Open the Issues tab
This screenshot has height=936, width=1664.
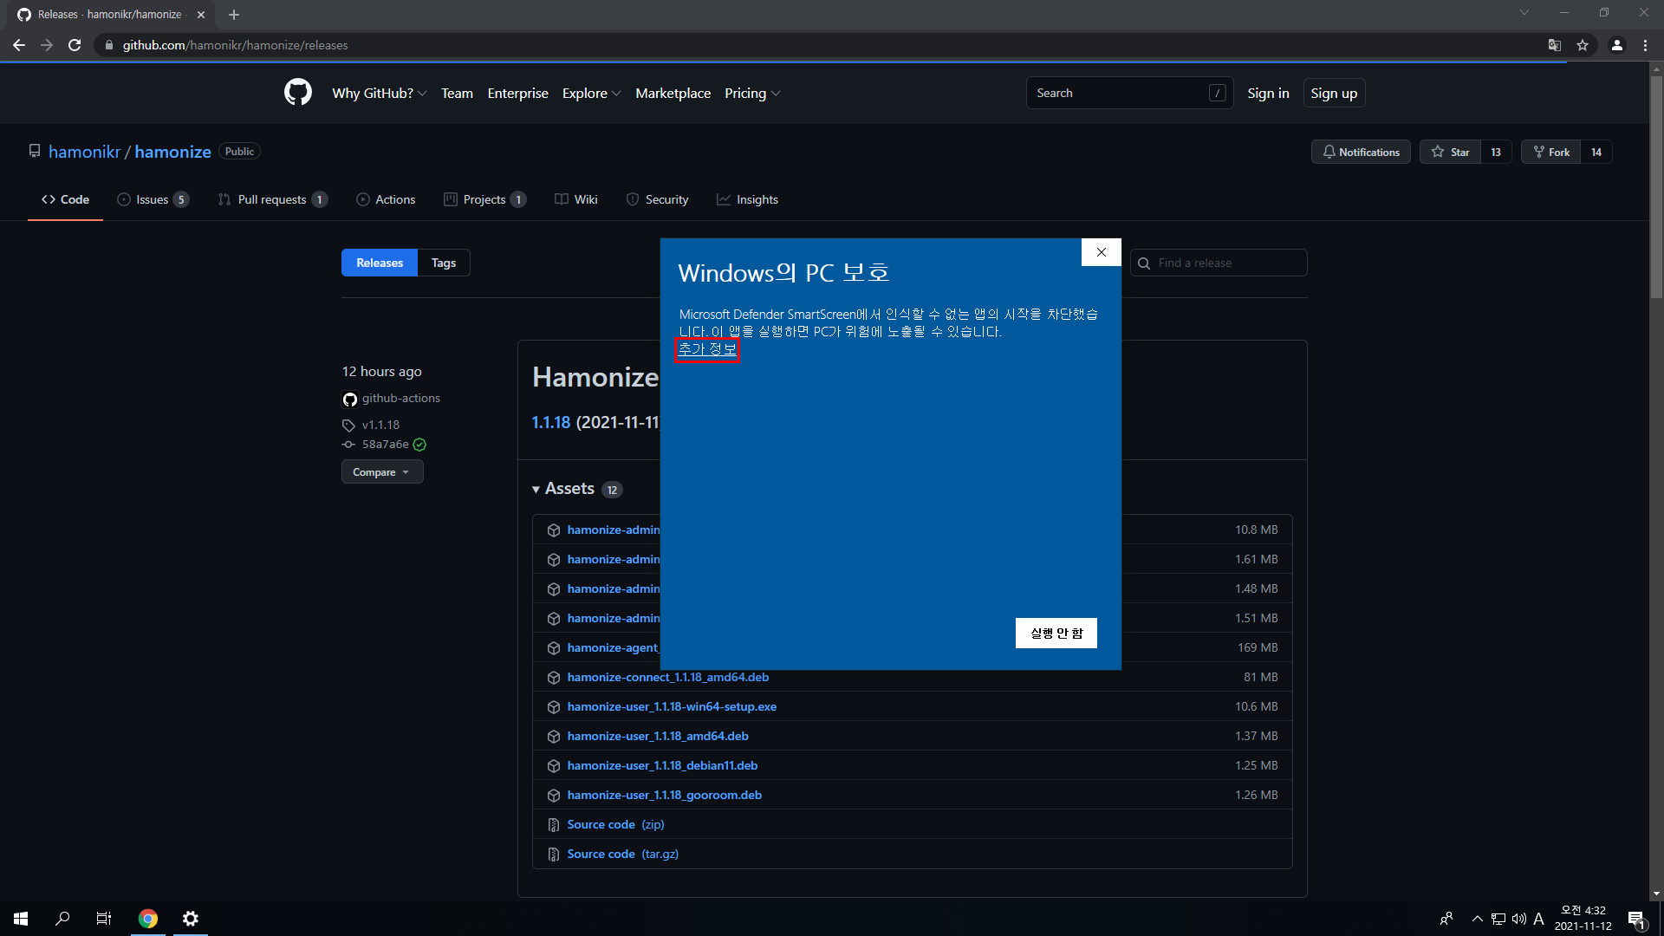click(153, 199)
